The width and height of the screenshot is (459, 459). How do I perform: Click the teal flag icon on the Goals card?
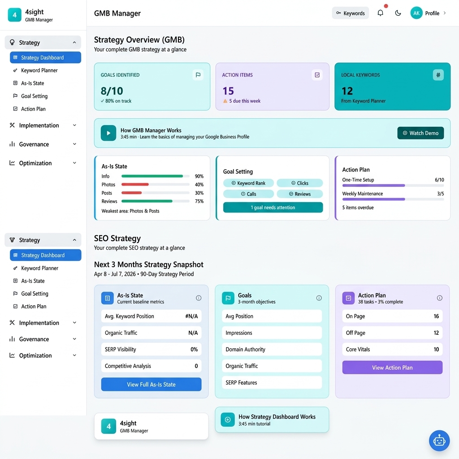tap(228, 298)
